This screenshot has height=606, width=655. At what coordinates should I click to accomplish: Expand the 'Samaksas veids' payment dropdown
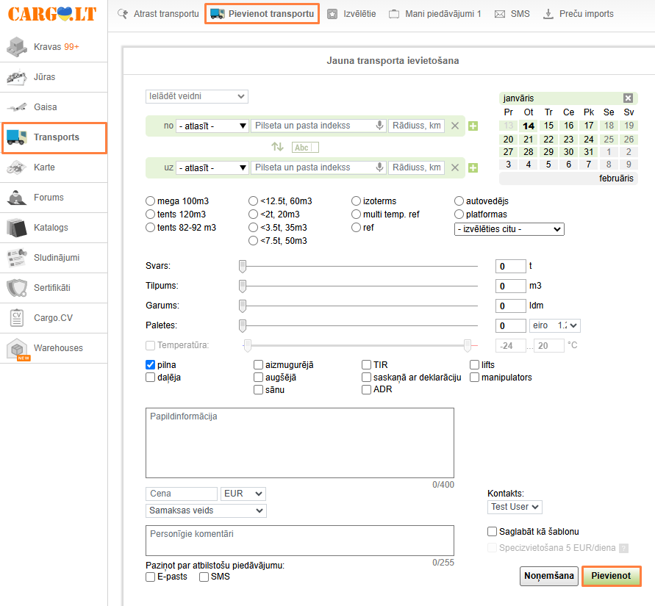point(206,511)
